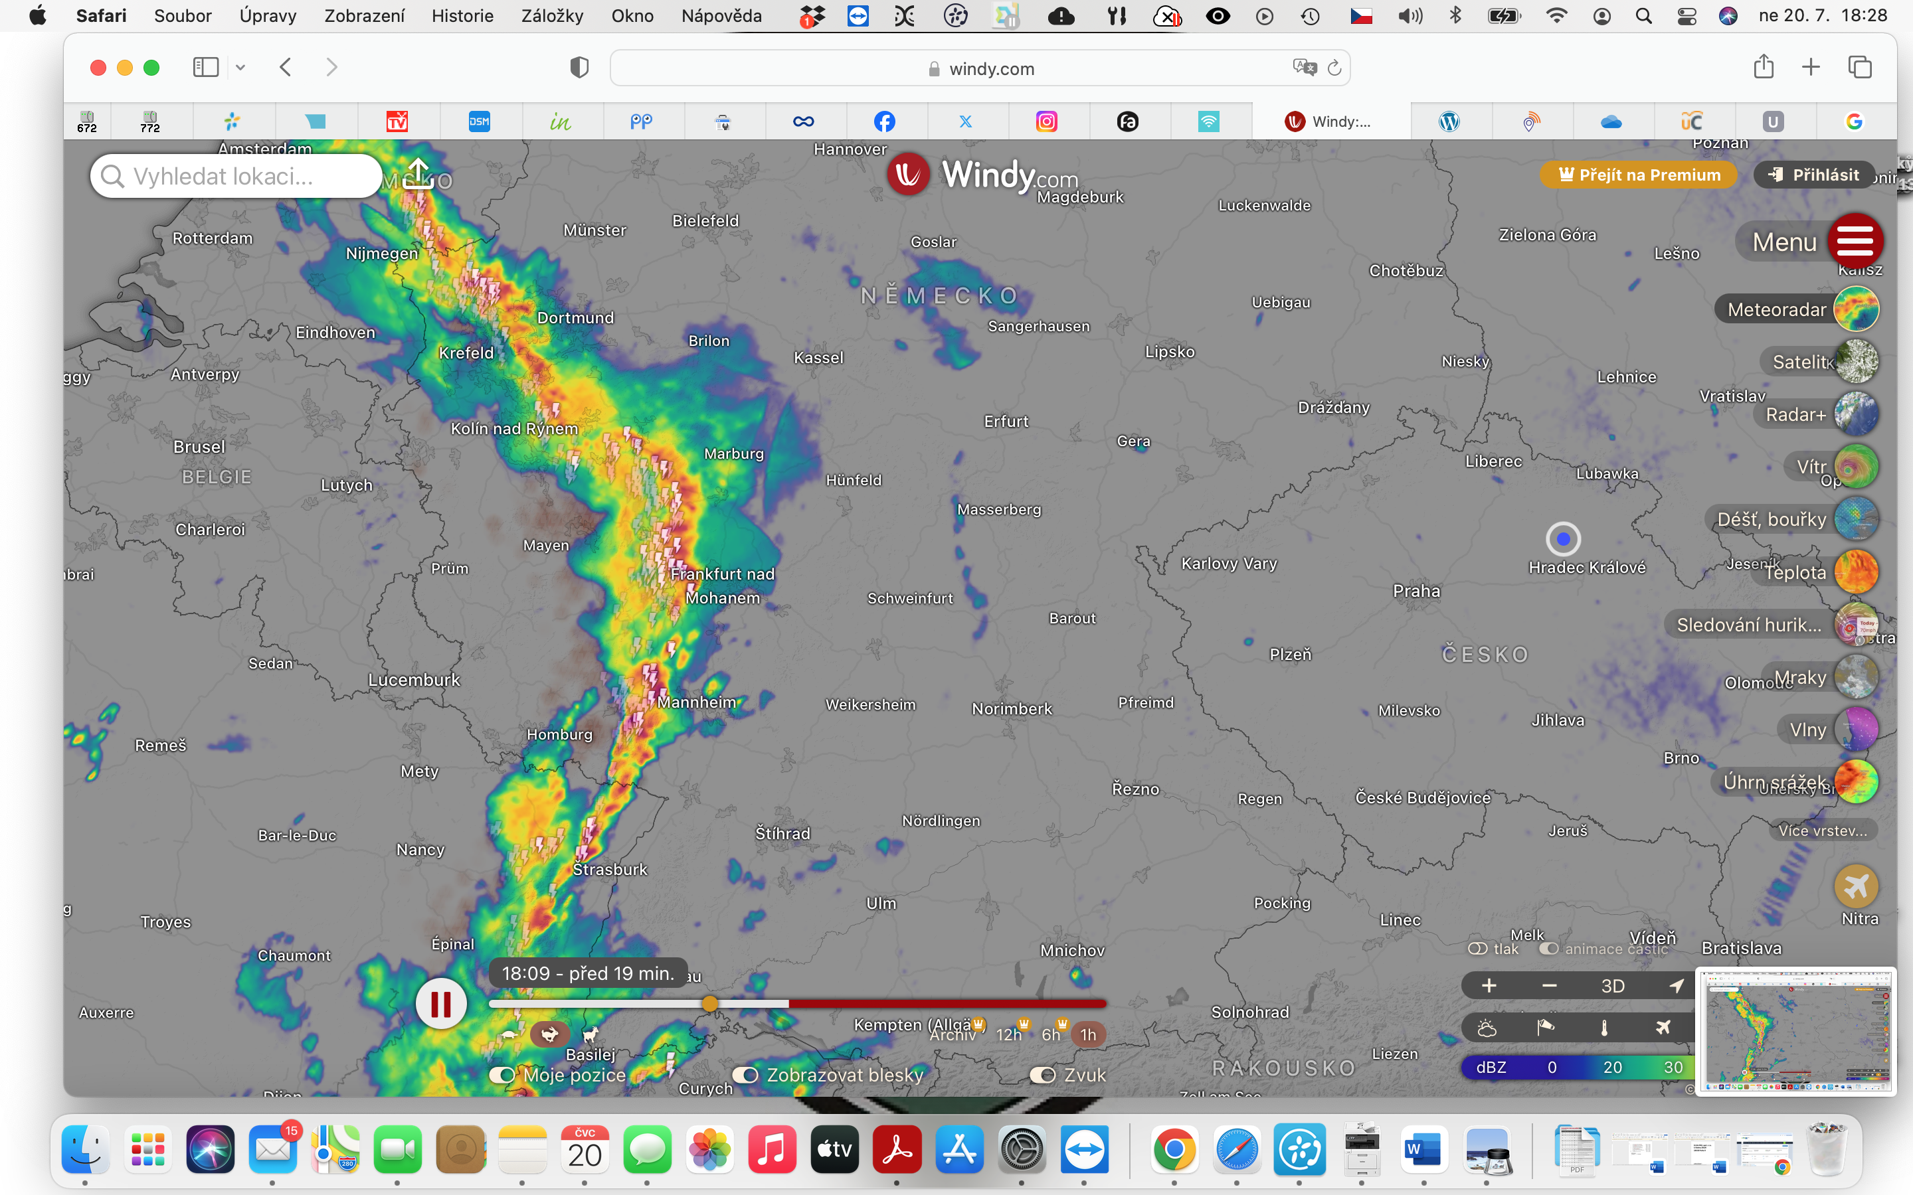Reload page in Safari address bar
The height and width of the screenshot is (1195, 1913).
(x=1334, y=68)
